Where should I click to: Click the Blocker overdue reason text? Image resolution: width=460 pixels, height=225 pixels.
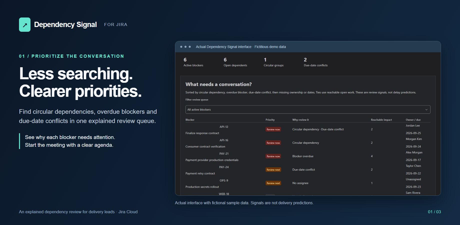(x=303, y=156)
